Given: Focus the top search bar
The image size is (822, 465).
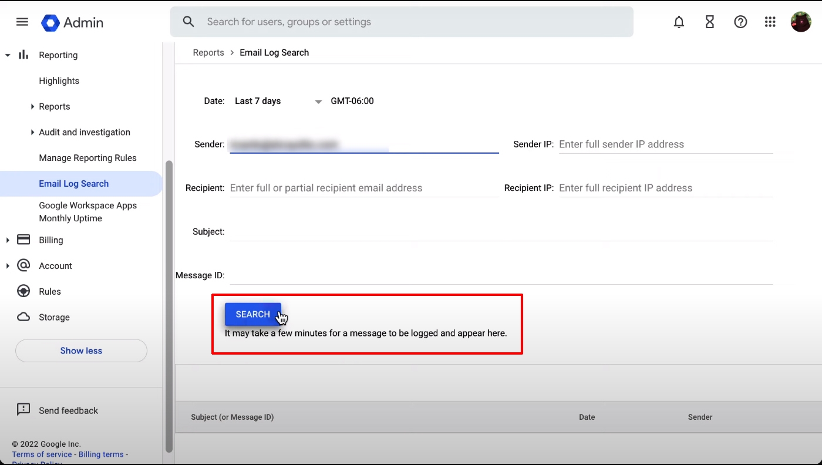Looking at the screenshot, I should tap(402, 22).
